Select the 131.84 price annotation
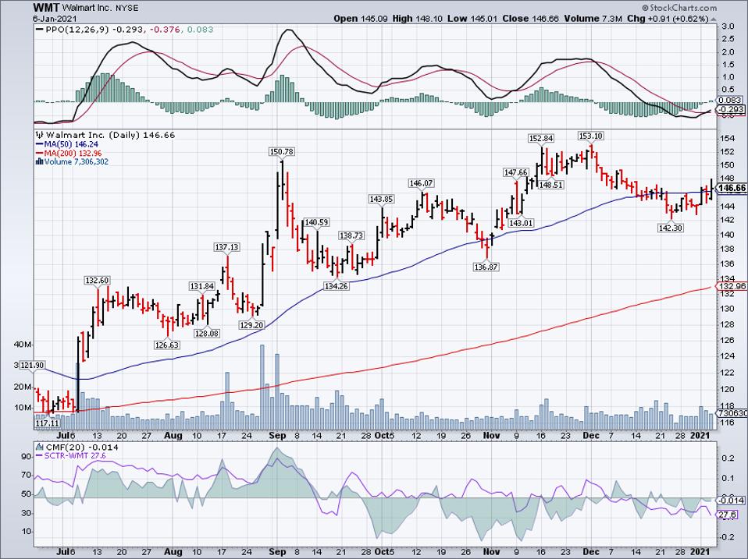 point(201,286)
